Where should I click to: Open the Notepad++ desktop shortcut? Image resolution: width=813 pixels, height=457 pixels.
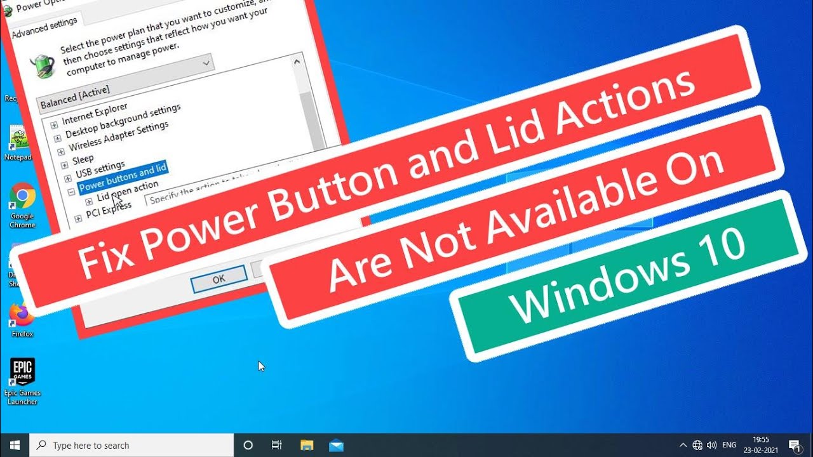click(x=17, y=143)
